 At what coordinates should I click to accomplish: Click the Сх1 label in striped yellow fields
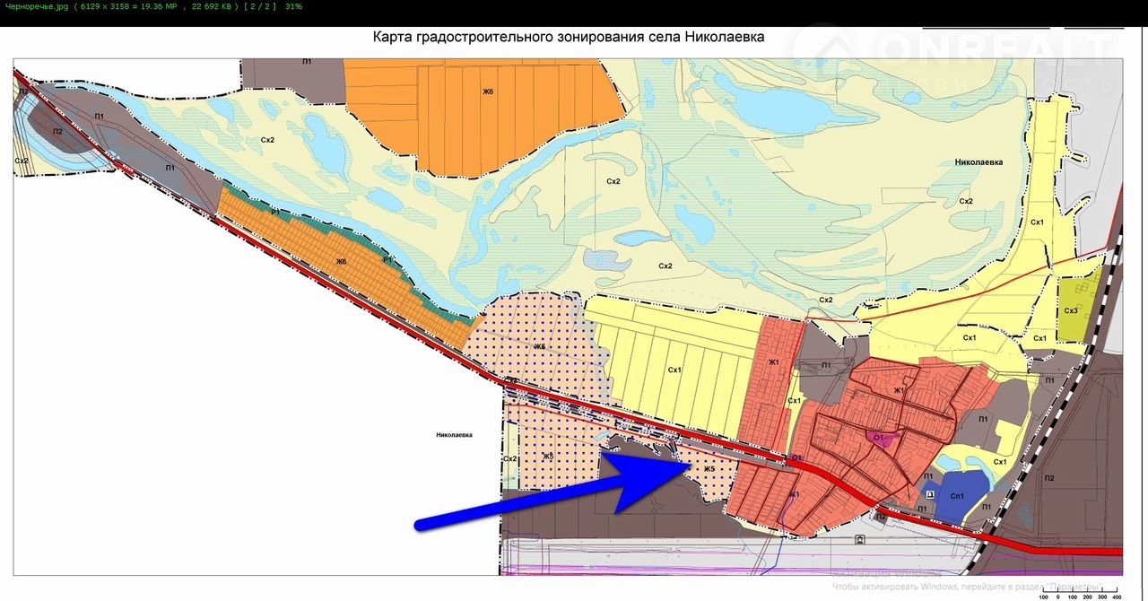click(x=674, y=370)
